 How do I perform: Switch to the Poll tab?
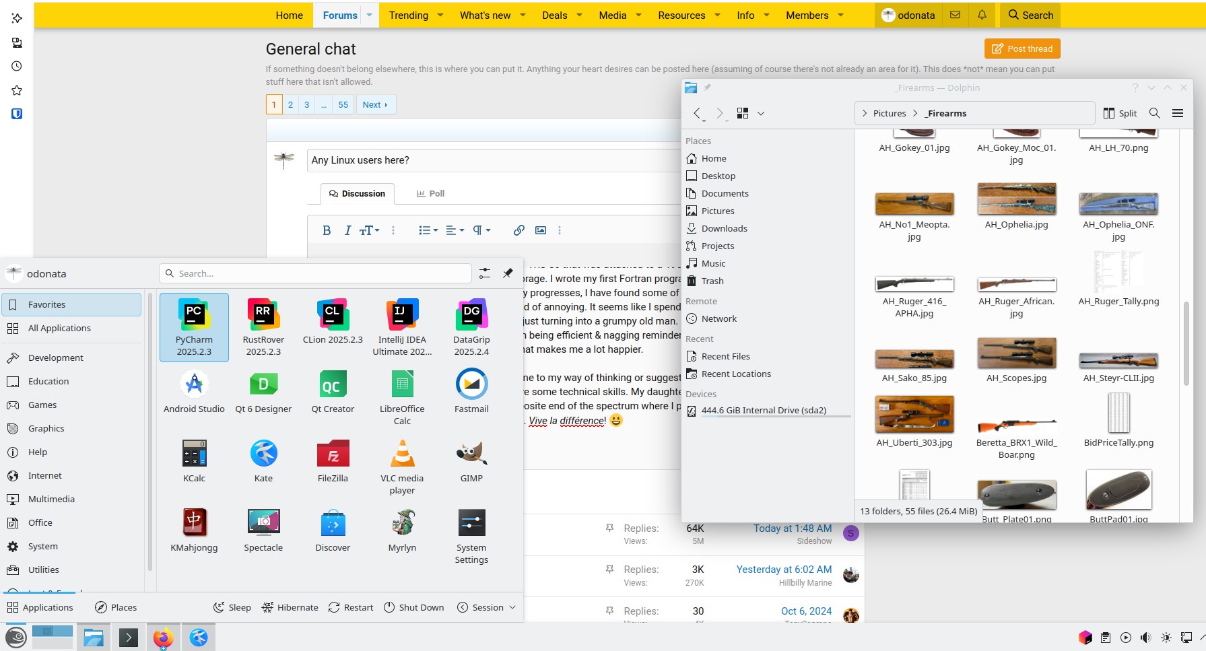point(430,193)
